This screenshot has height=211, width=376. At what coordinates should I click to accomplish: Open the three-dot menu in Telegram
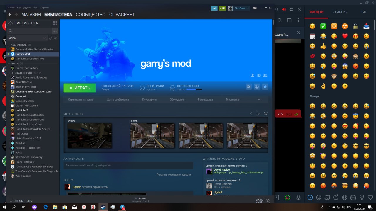pos(299,20)
